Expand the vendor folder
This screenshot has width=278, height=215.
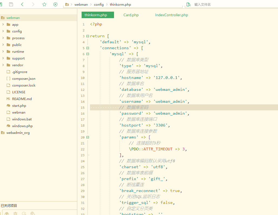(3, 65)
